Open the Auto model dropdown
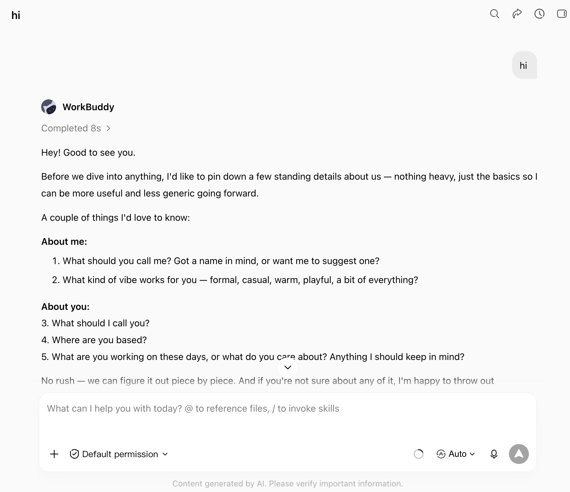This screenshot has height=492, width=570. click(456, 454)
